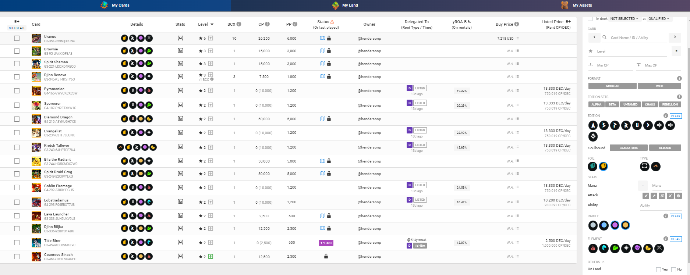
Task: Open stats chart for Djinn Renova
Action: pyautogui.click(x=180, y=76)
